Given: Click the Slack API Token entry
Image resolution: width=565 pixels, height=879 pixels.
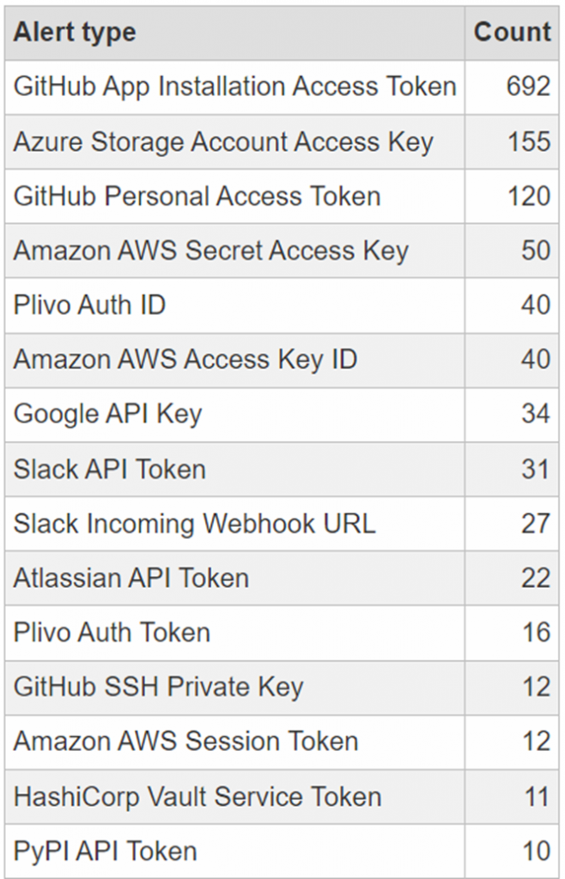Looking at the screenshot, I should tap(109, 470).
